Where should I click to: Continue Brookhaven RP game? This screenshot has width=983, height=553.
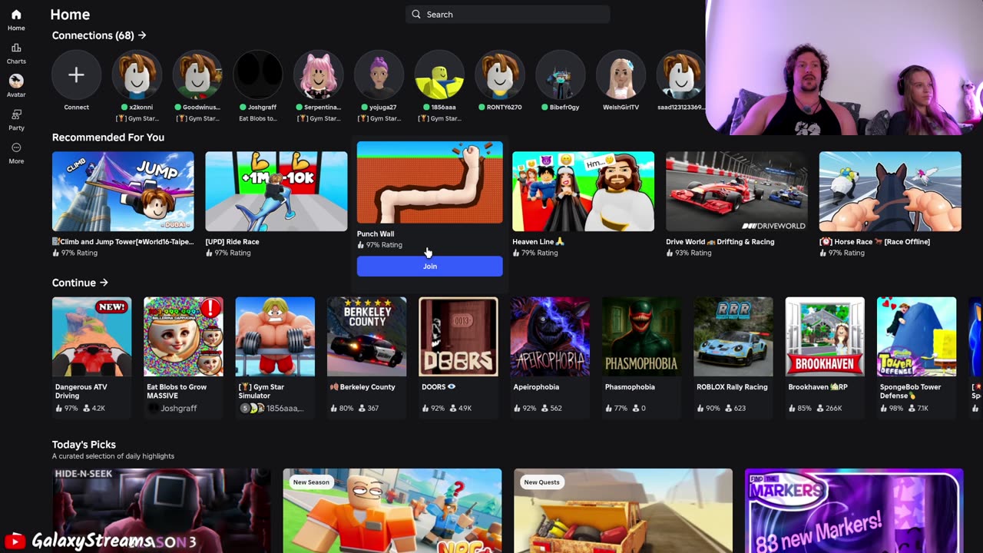click(x=825, y=336)
